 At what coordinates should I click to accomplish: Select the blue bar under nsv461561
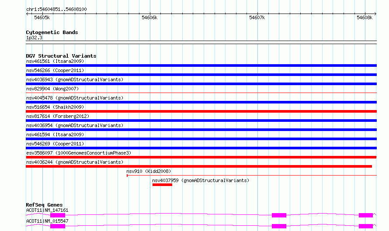coord(201,66)
